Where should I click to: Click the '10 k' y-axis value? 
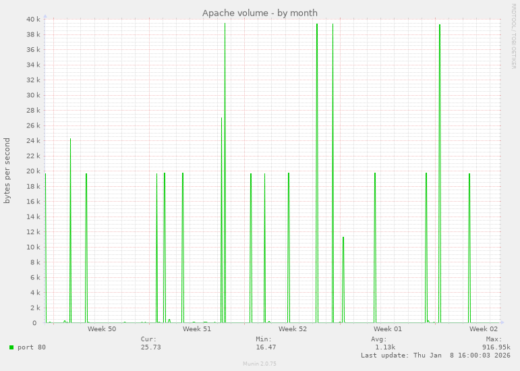tap(33, 247)
